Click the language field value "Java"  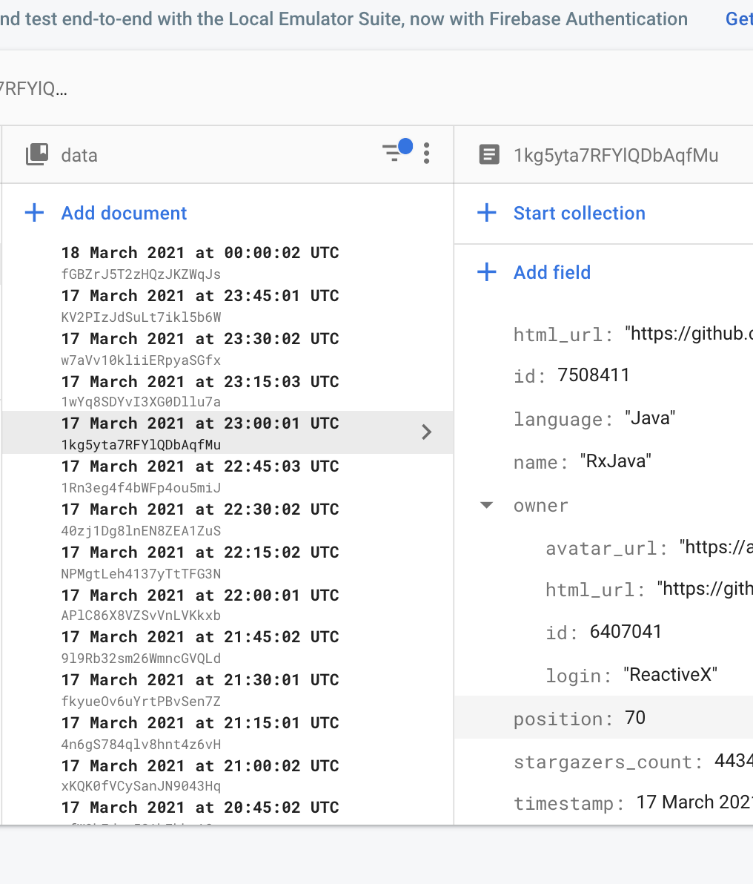650,418
